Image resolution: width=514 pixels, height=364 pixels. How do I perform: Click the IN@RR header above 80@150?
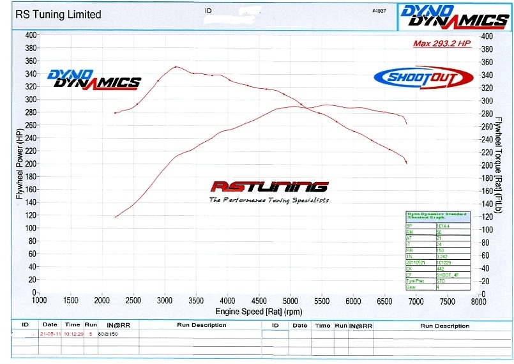click(118, 325)
